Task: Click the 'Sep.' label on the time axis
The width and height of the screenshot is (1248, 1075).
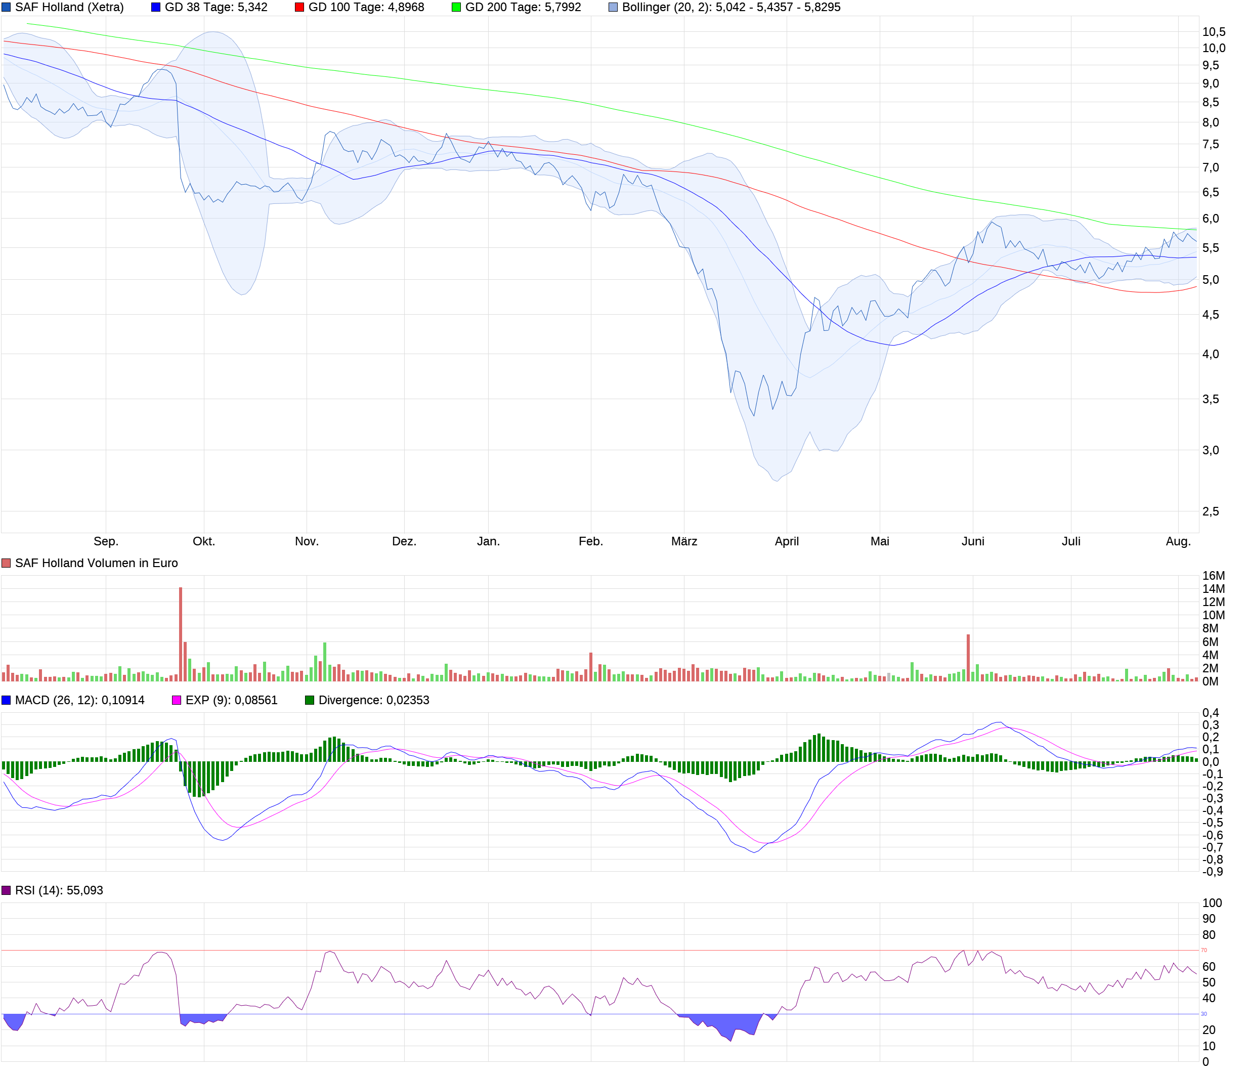Action: pos(107,541)
